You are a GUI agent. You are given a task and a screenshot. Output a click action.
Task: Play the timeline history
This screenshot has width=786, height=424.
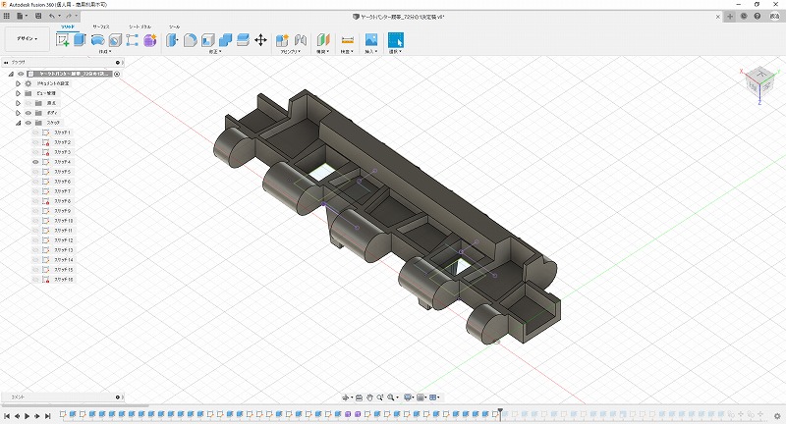tap(27, 415)
